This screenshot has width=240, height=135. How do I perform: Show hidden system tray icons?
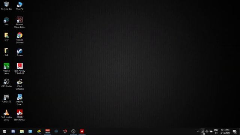(x=198, y=131)
